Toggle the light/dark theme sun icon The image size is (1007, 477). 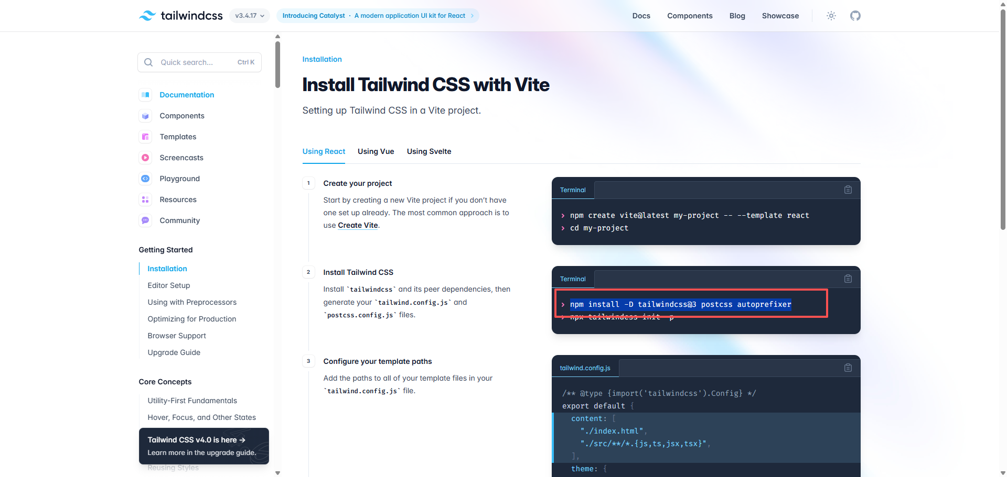pos(831,16)
